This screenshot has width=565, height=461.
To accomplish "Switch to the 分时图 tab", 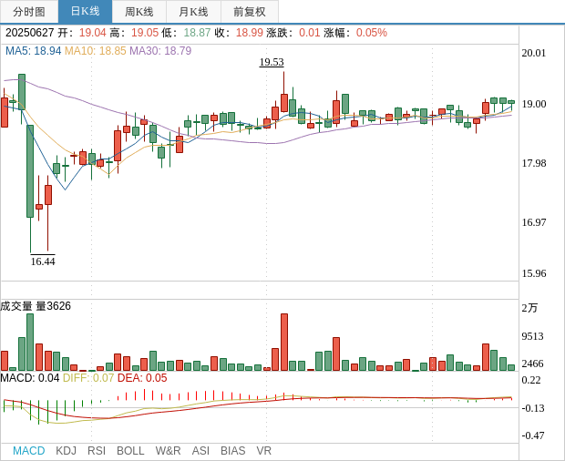I will point(29,12).
